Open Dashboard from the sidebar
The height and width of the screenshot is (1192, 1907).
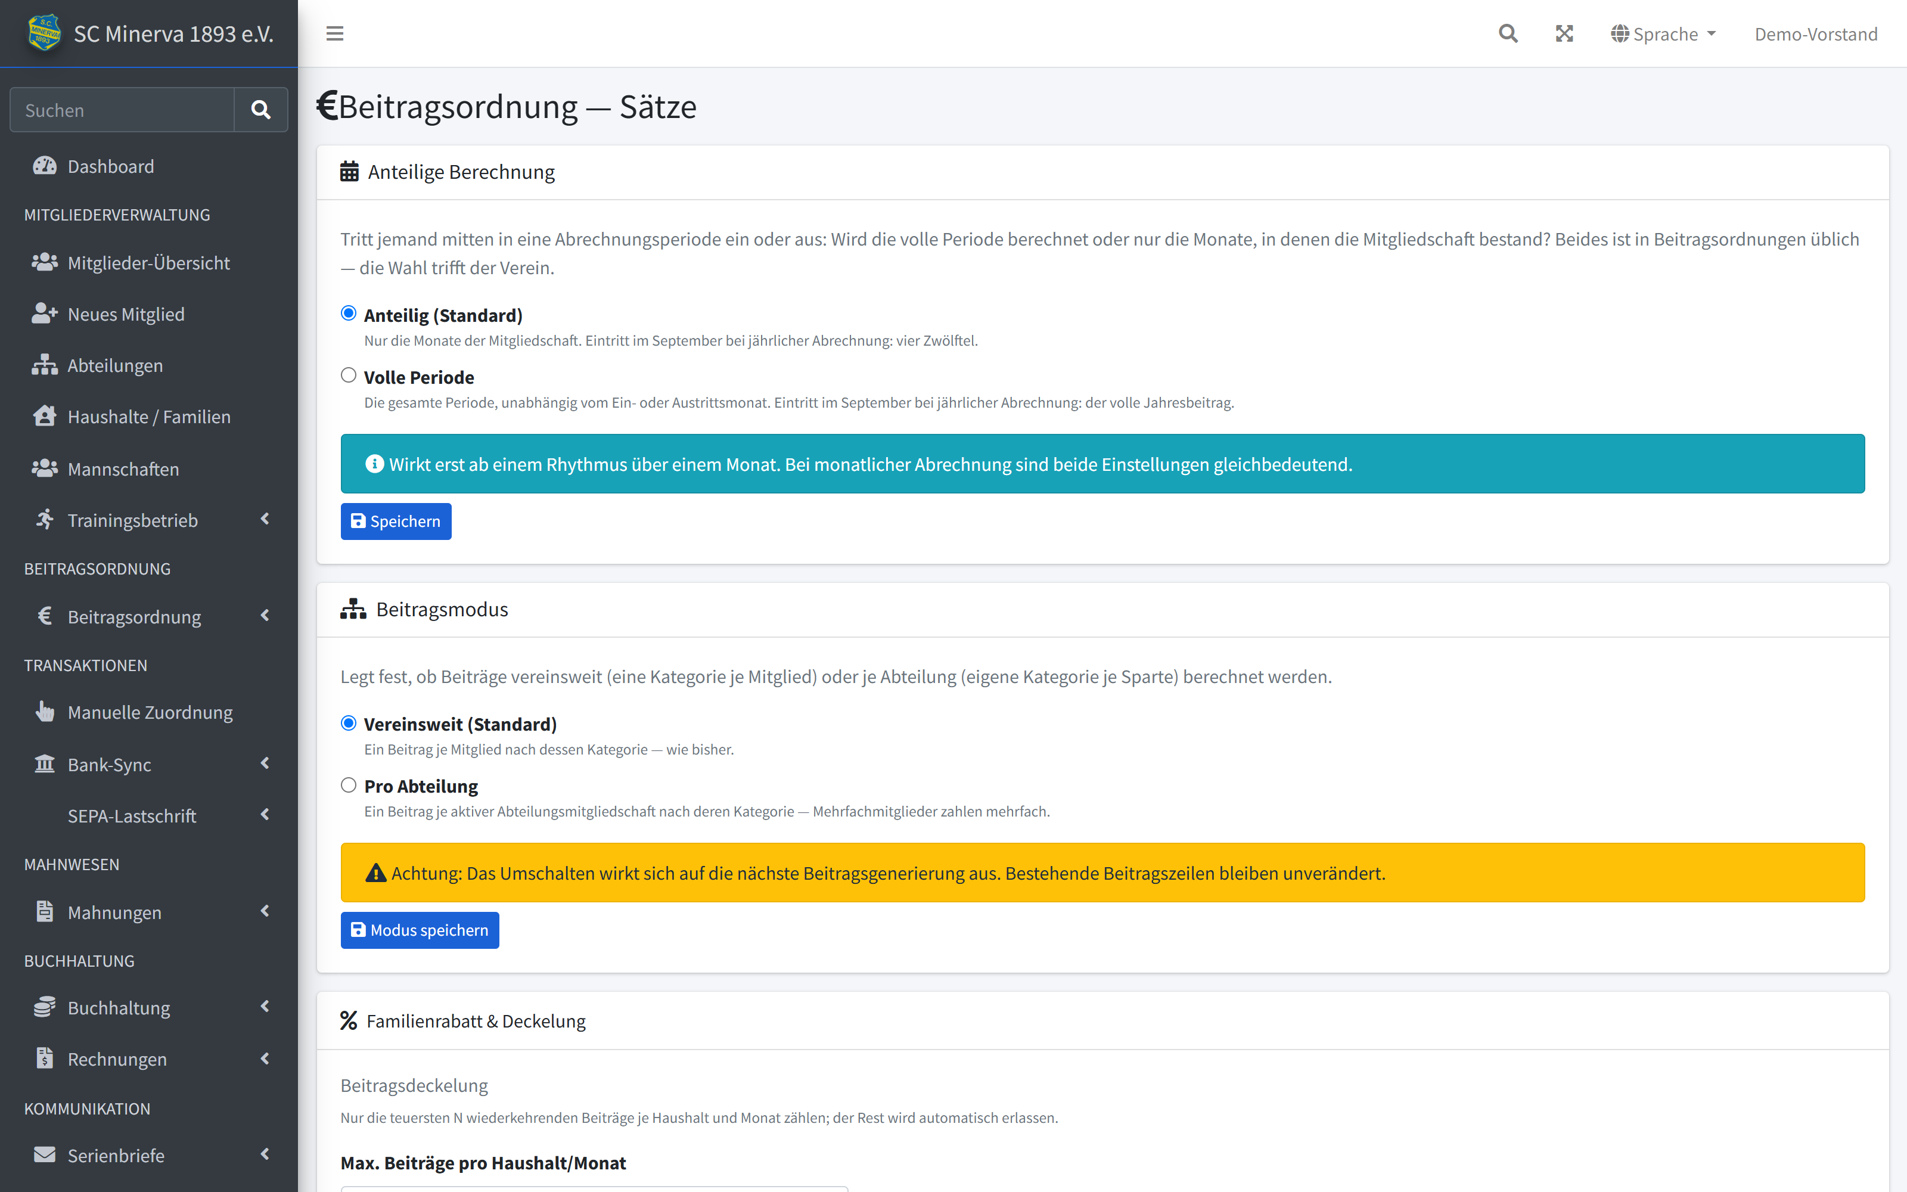click(149, 166)
